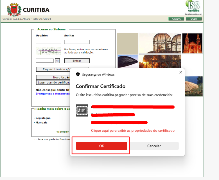
Task: Open the SUPORTE link
Action: [x=63, y=132]
